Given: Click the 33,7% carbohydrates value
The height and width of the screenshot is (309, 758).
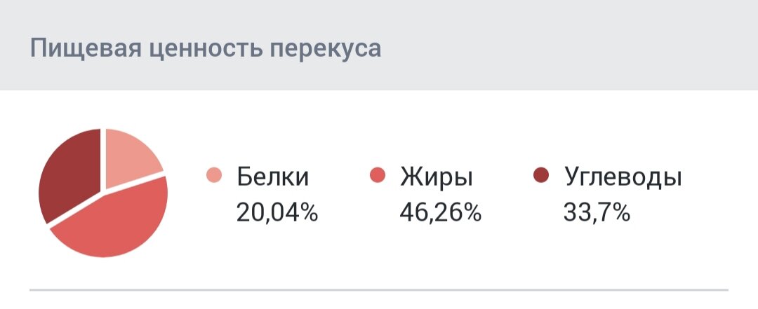Looking at the screenshot, I should point(597,212).
